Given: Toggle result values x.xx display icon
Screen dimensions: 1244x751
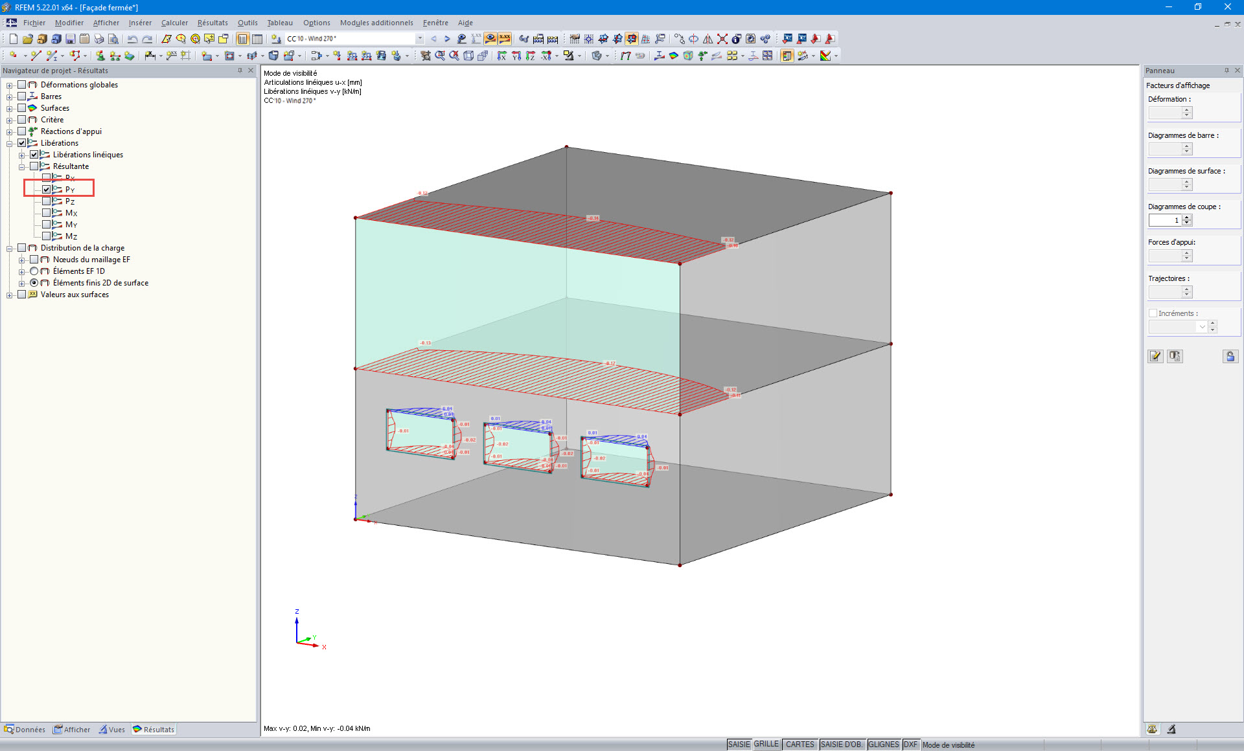Looking at the screenshot, I should [x=505, y=39].
